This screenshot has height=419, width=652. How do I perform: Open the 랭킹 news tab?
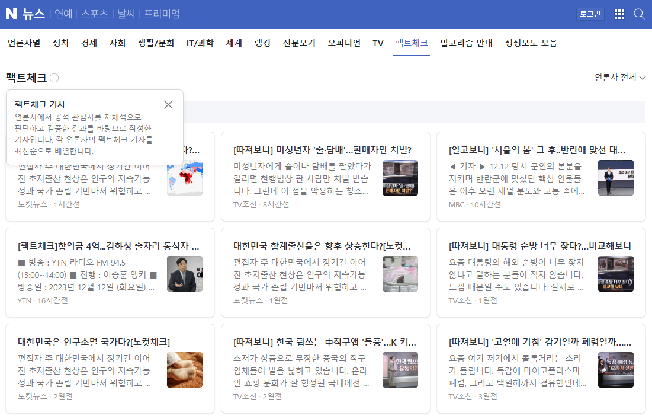pyautogui.click(x=262, y=43)
